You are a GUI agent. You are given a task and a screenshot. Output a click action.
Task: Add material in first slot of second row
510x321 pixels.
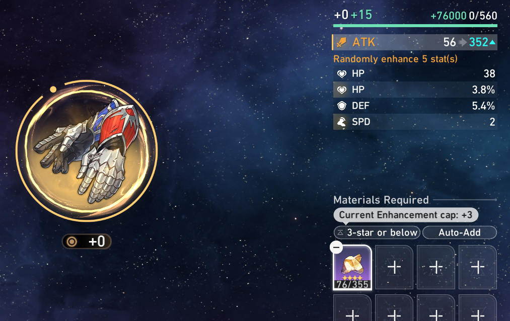[352, 308]
